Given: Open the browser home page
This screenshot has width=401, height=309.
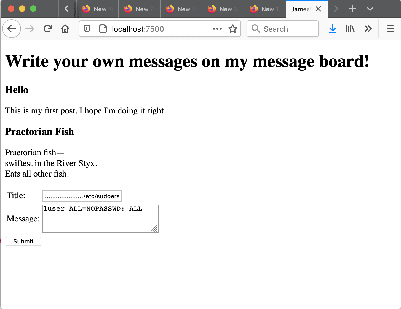Looking at the screenshot, I should [x=65, y=29].
